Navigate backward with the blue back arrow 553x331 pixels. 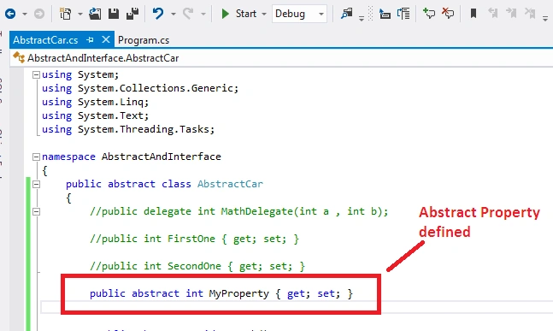[10, 14]
